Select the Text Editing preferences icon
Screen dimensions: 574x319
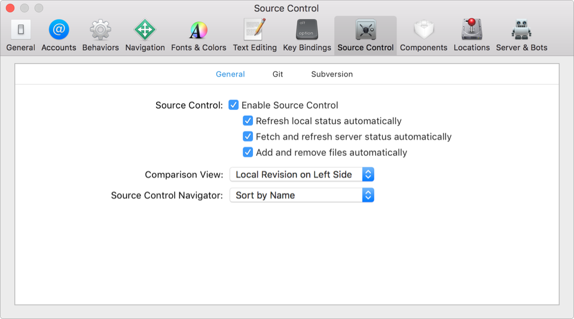[x=255, y=30]
